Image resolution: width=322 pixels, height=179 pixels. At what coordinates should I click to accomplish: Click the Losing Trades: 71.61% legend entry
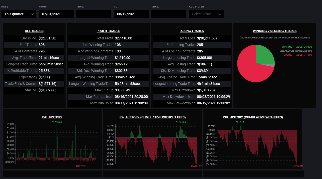(297, 55)
